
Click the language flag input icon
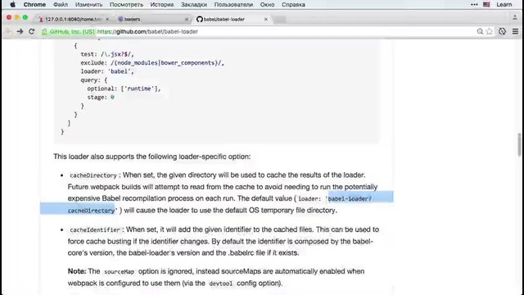(486, 5)
